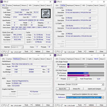
Task: Open the Reference processor dropdown
Action: (x=103, y=97)
